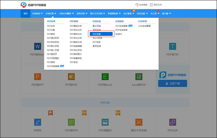This screenshot has height=138, width=217.
Task: Click the 我的文件 link text
Action: [158, 5]
